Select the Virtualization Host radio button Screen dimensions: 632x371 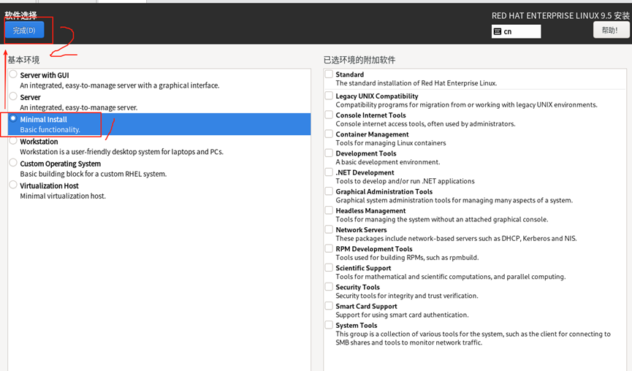pos(13,185)
